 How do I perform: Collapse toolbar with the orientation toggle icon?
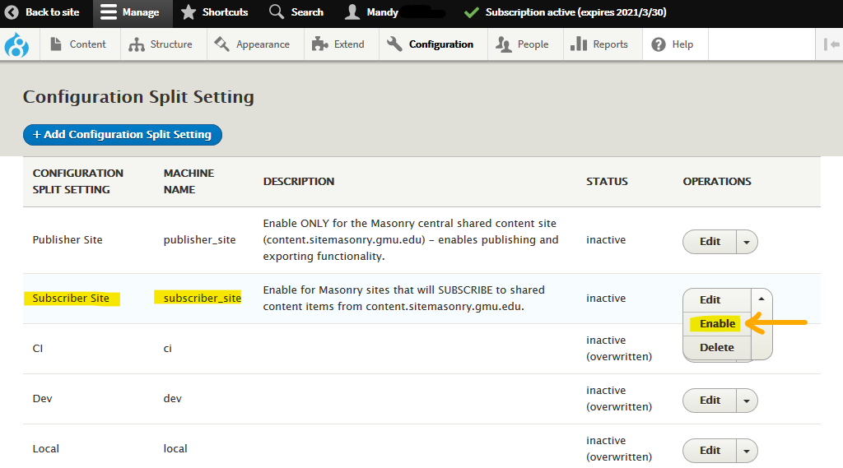pyautogui.click(x=831, y=44)
